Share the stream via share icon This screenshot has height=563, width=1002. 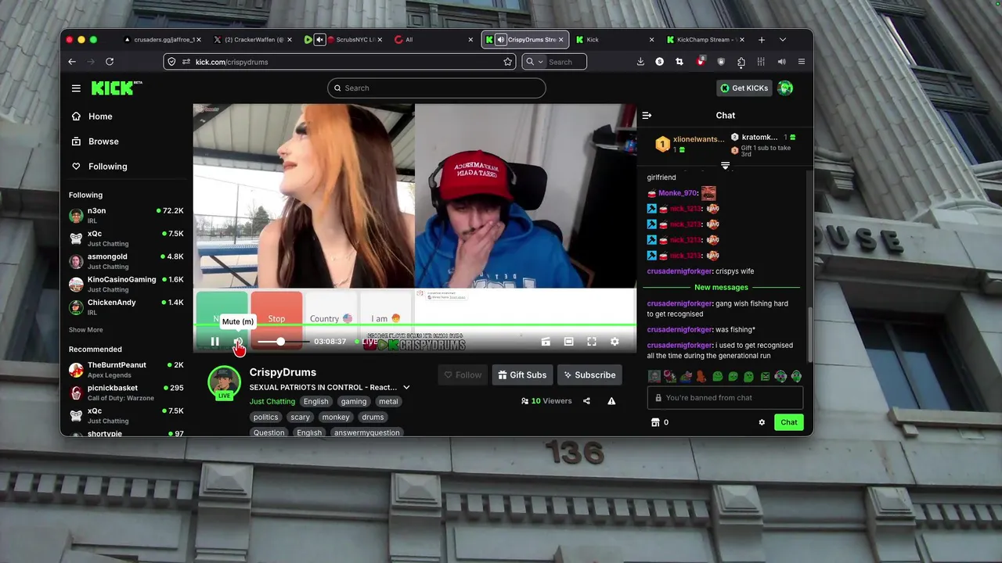click(x=586, y=401)
